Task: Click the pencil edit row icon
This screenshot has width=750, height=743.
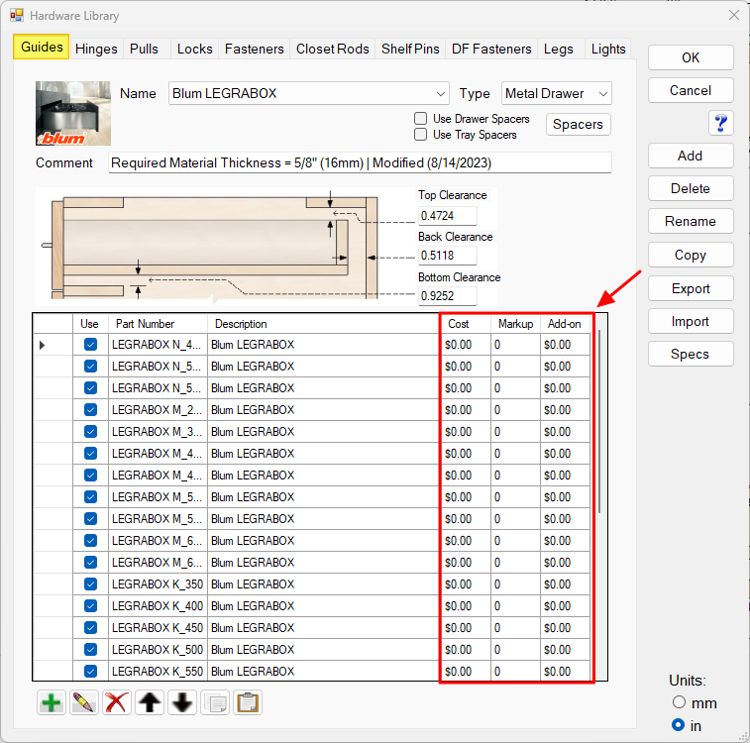Action: (84, 702)
